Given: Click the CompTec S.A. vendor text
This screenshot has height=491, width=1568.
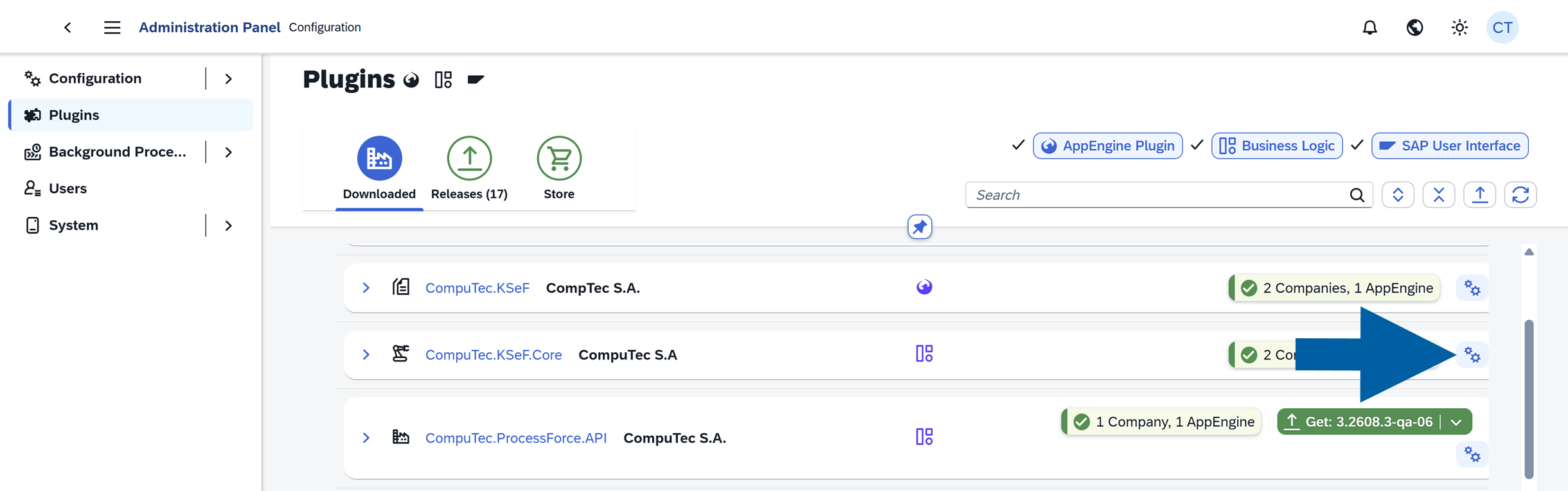Looking at the screenshot, I should pos(593,288).
